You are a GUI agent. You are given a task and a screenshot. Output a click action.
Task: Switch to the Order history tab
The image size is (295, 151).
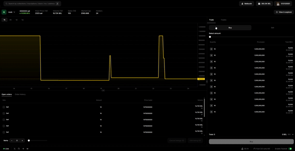coord(20,94)
